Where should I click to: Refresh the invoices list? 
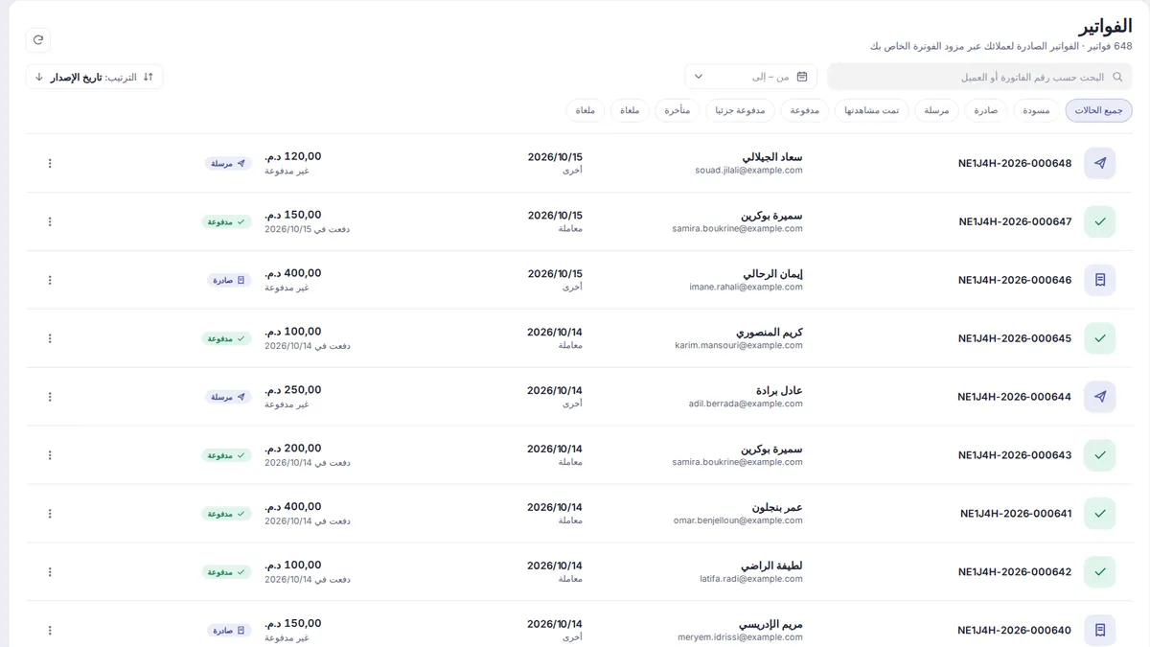pyautogui.click(x=38, y=39)
